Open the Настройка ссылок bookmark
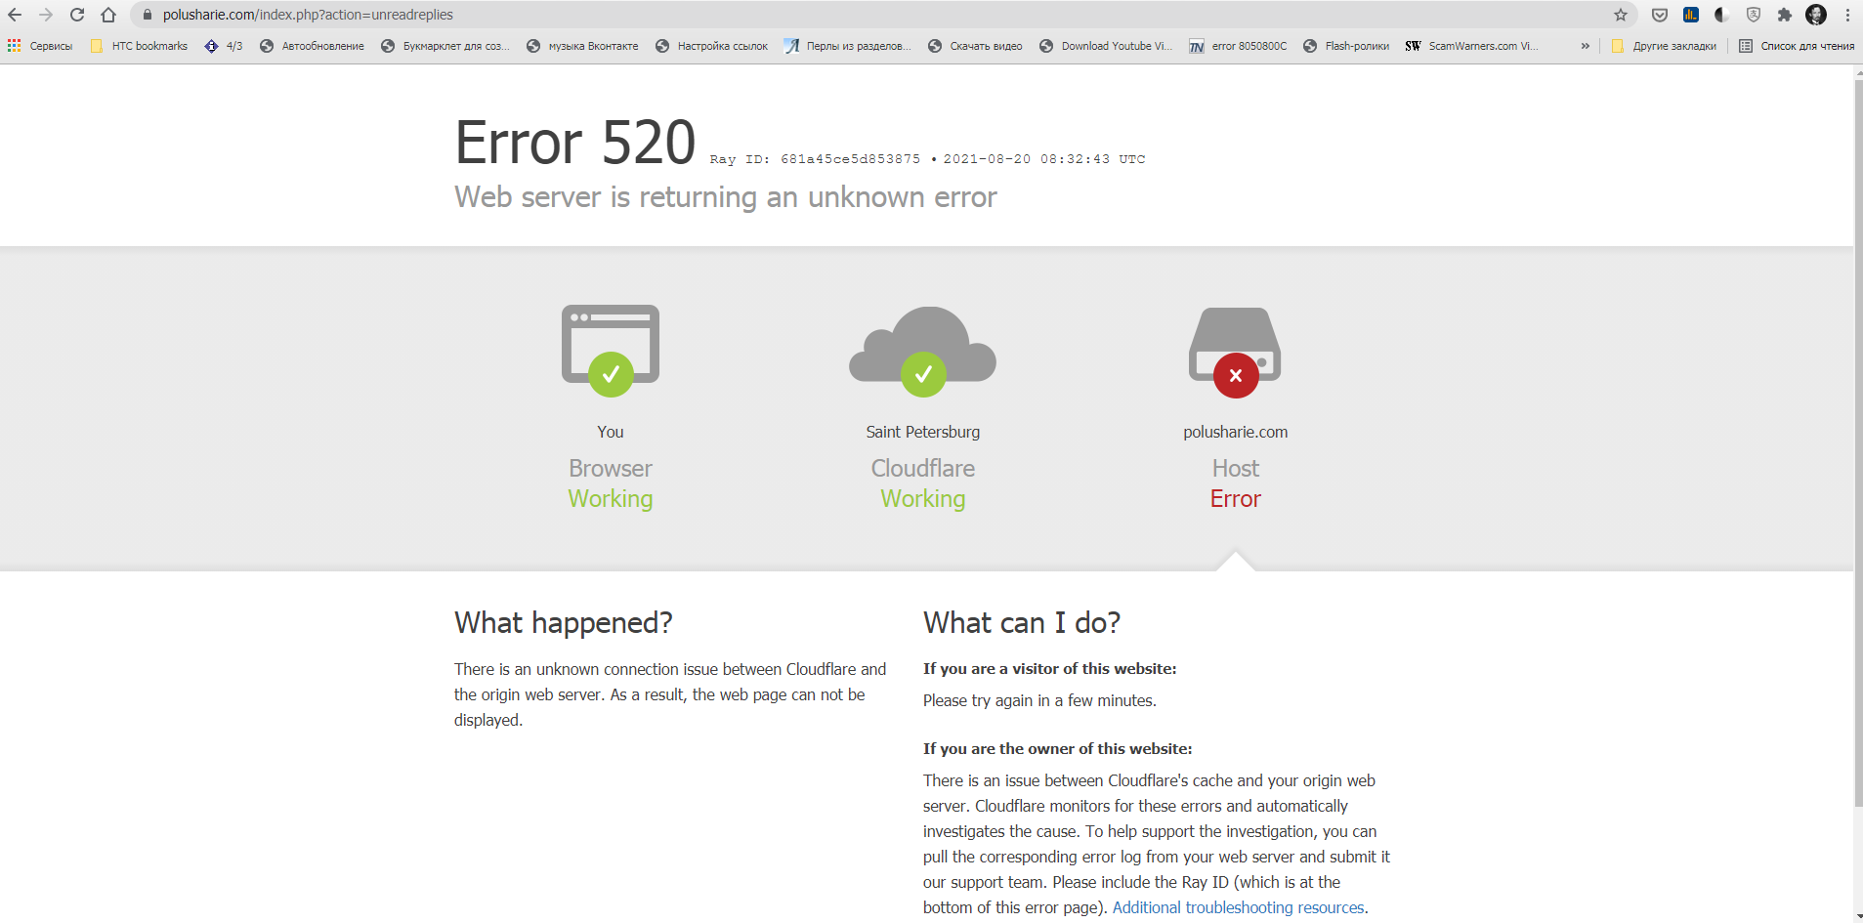This screenshot has height=923, width=1863. [x=711, y=46]
